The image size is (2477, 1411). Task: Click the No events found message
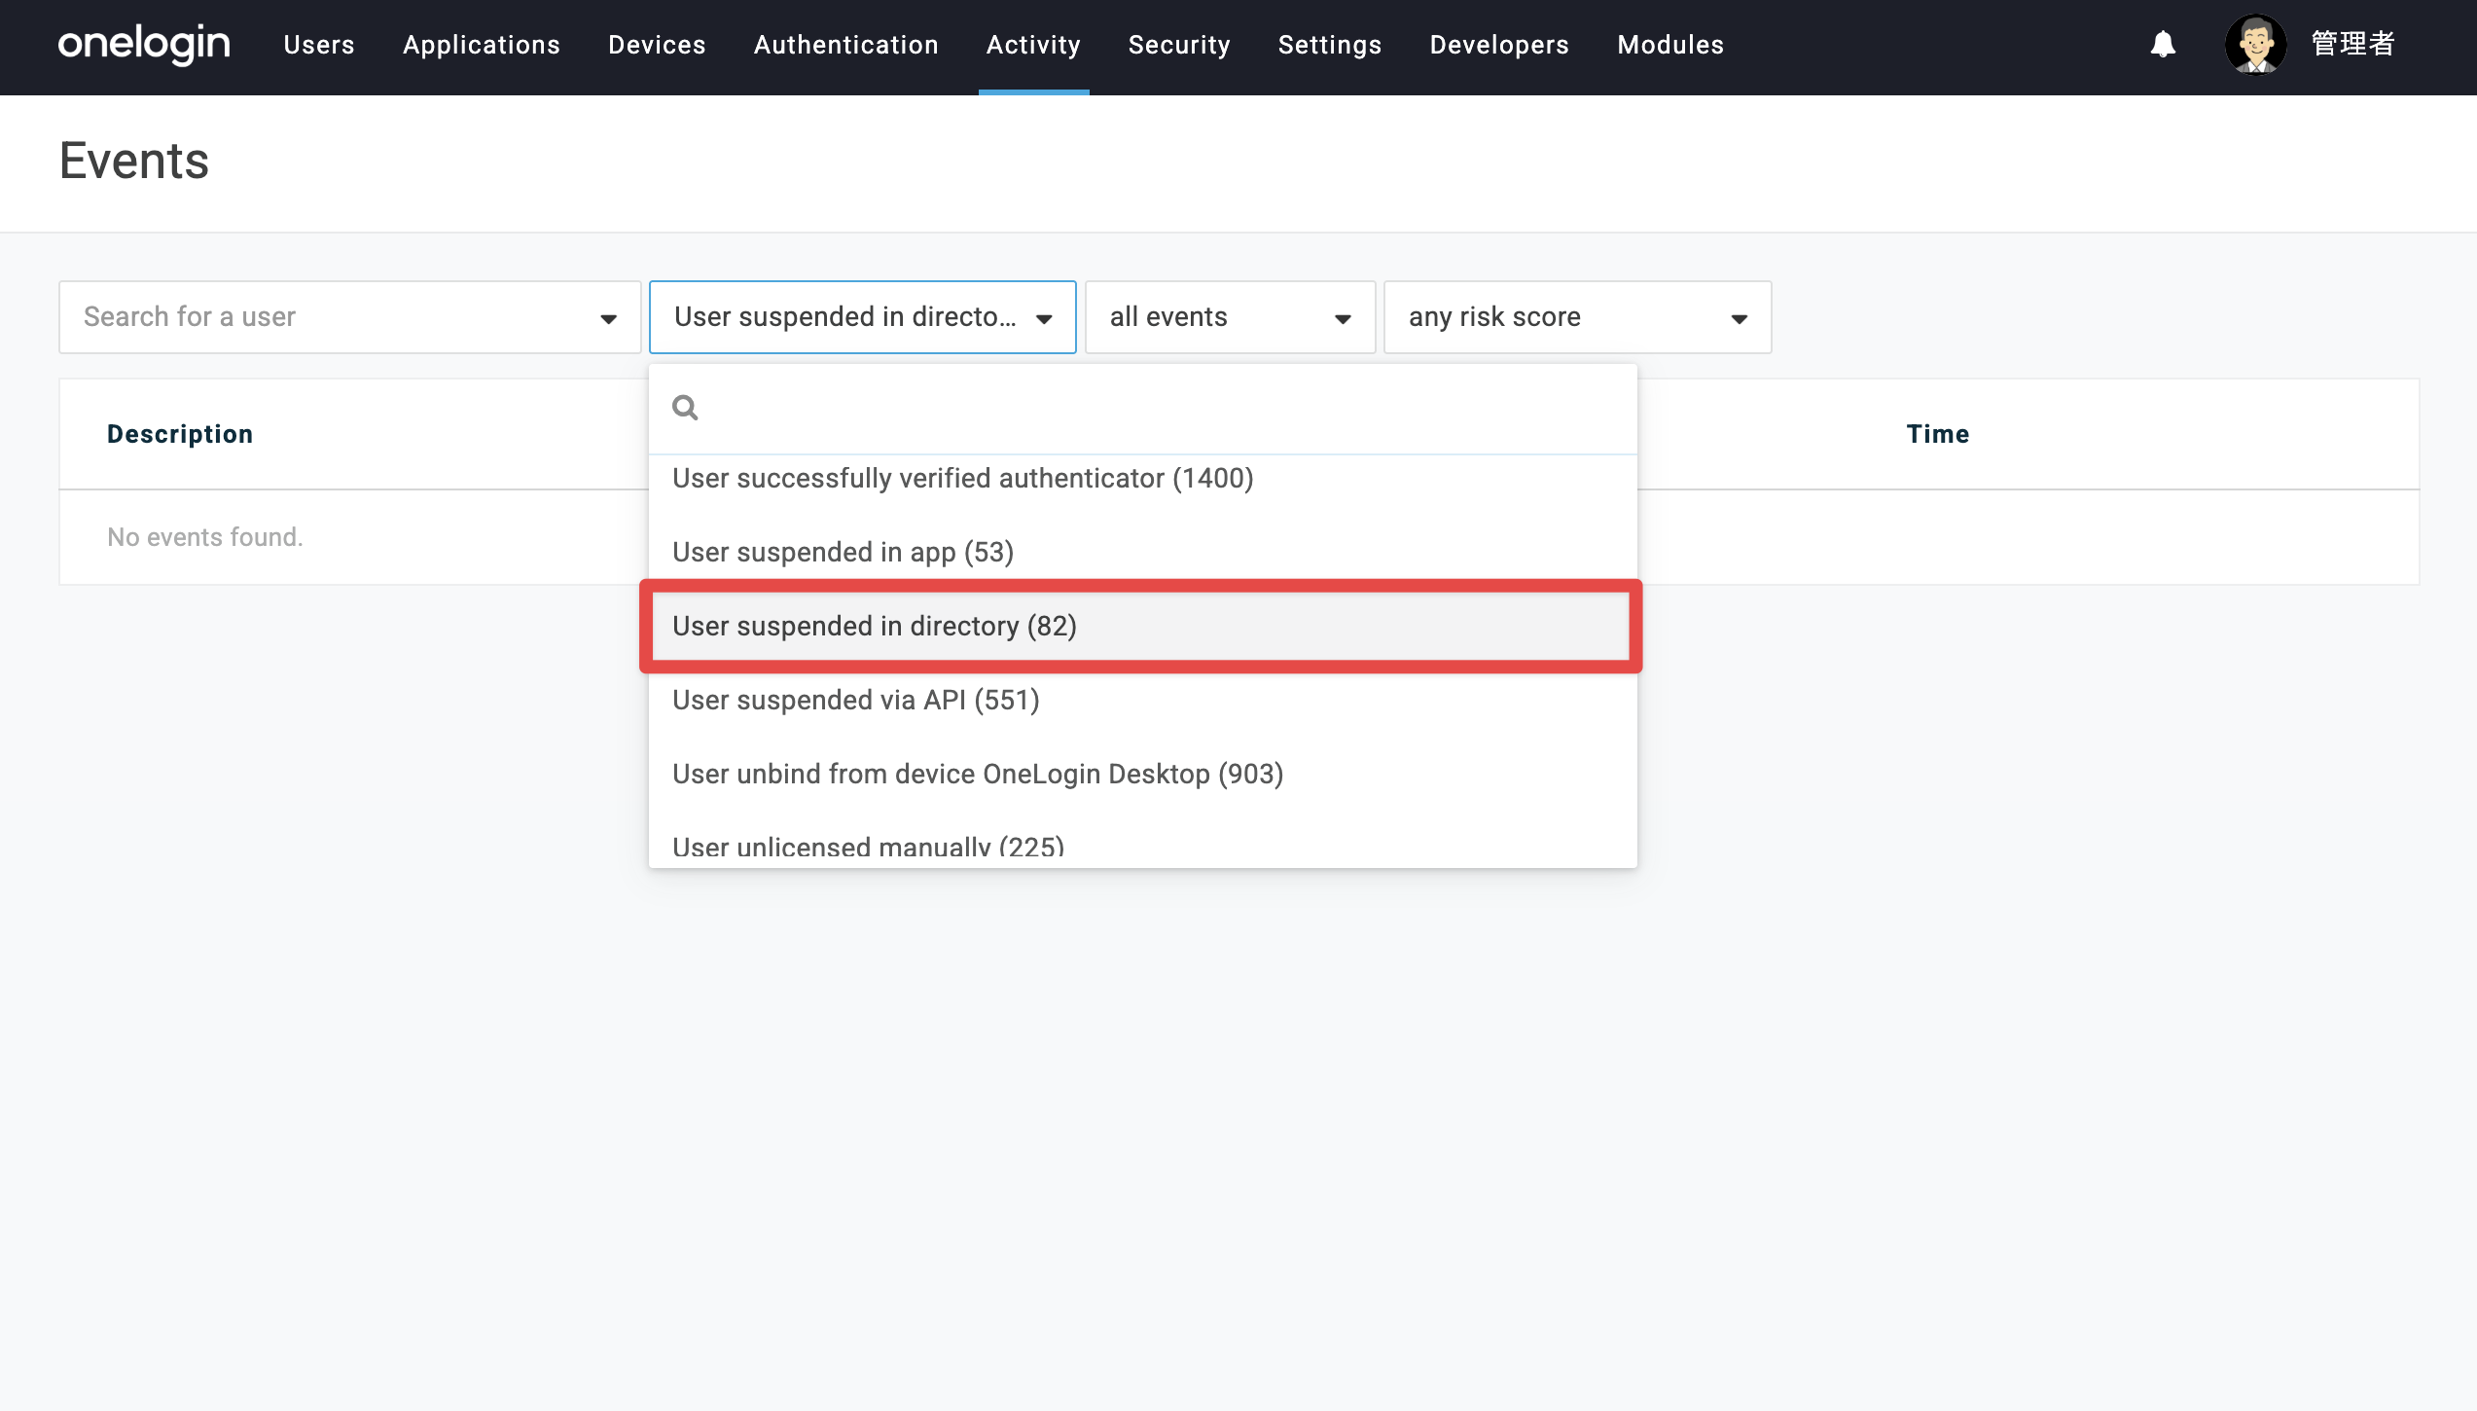coord(205,537)
